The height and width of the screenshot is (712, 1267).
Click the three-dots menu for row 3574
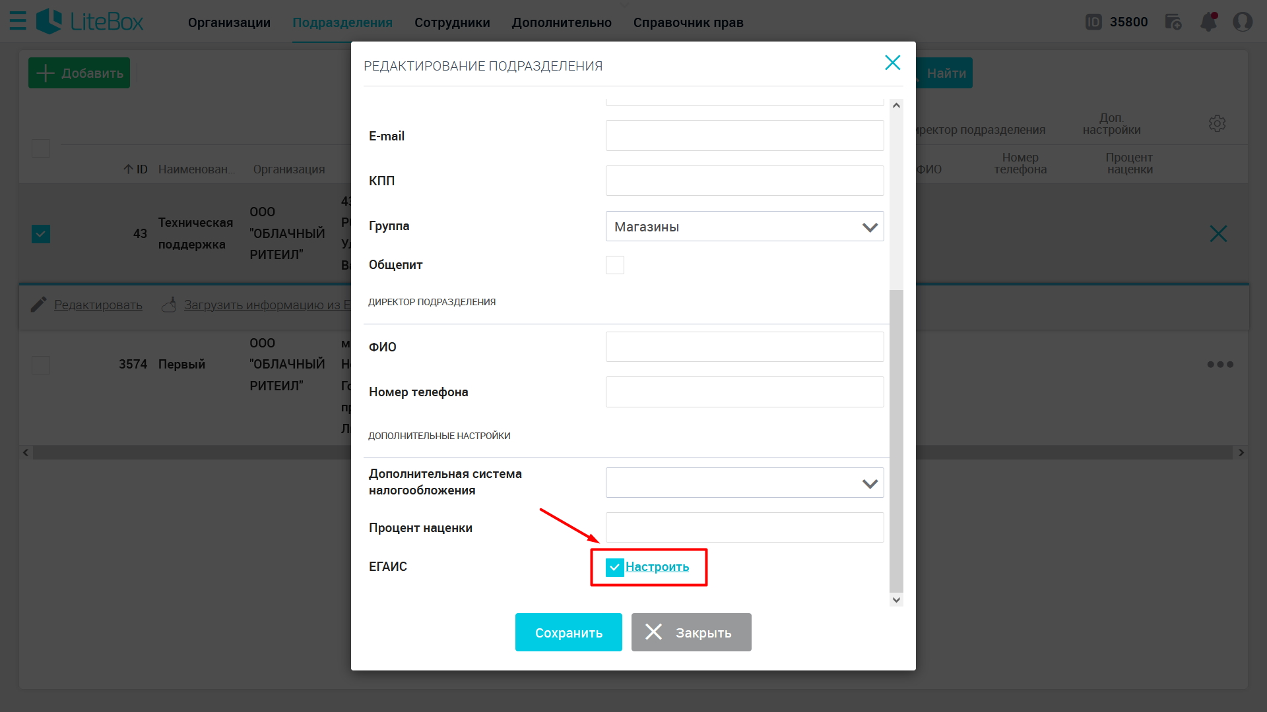1220,365
